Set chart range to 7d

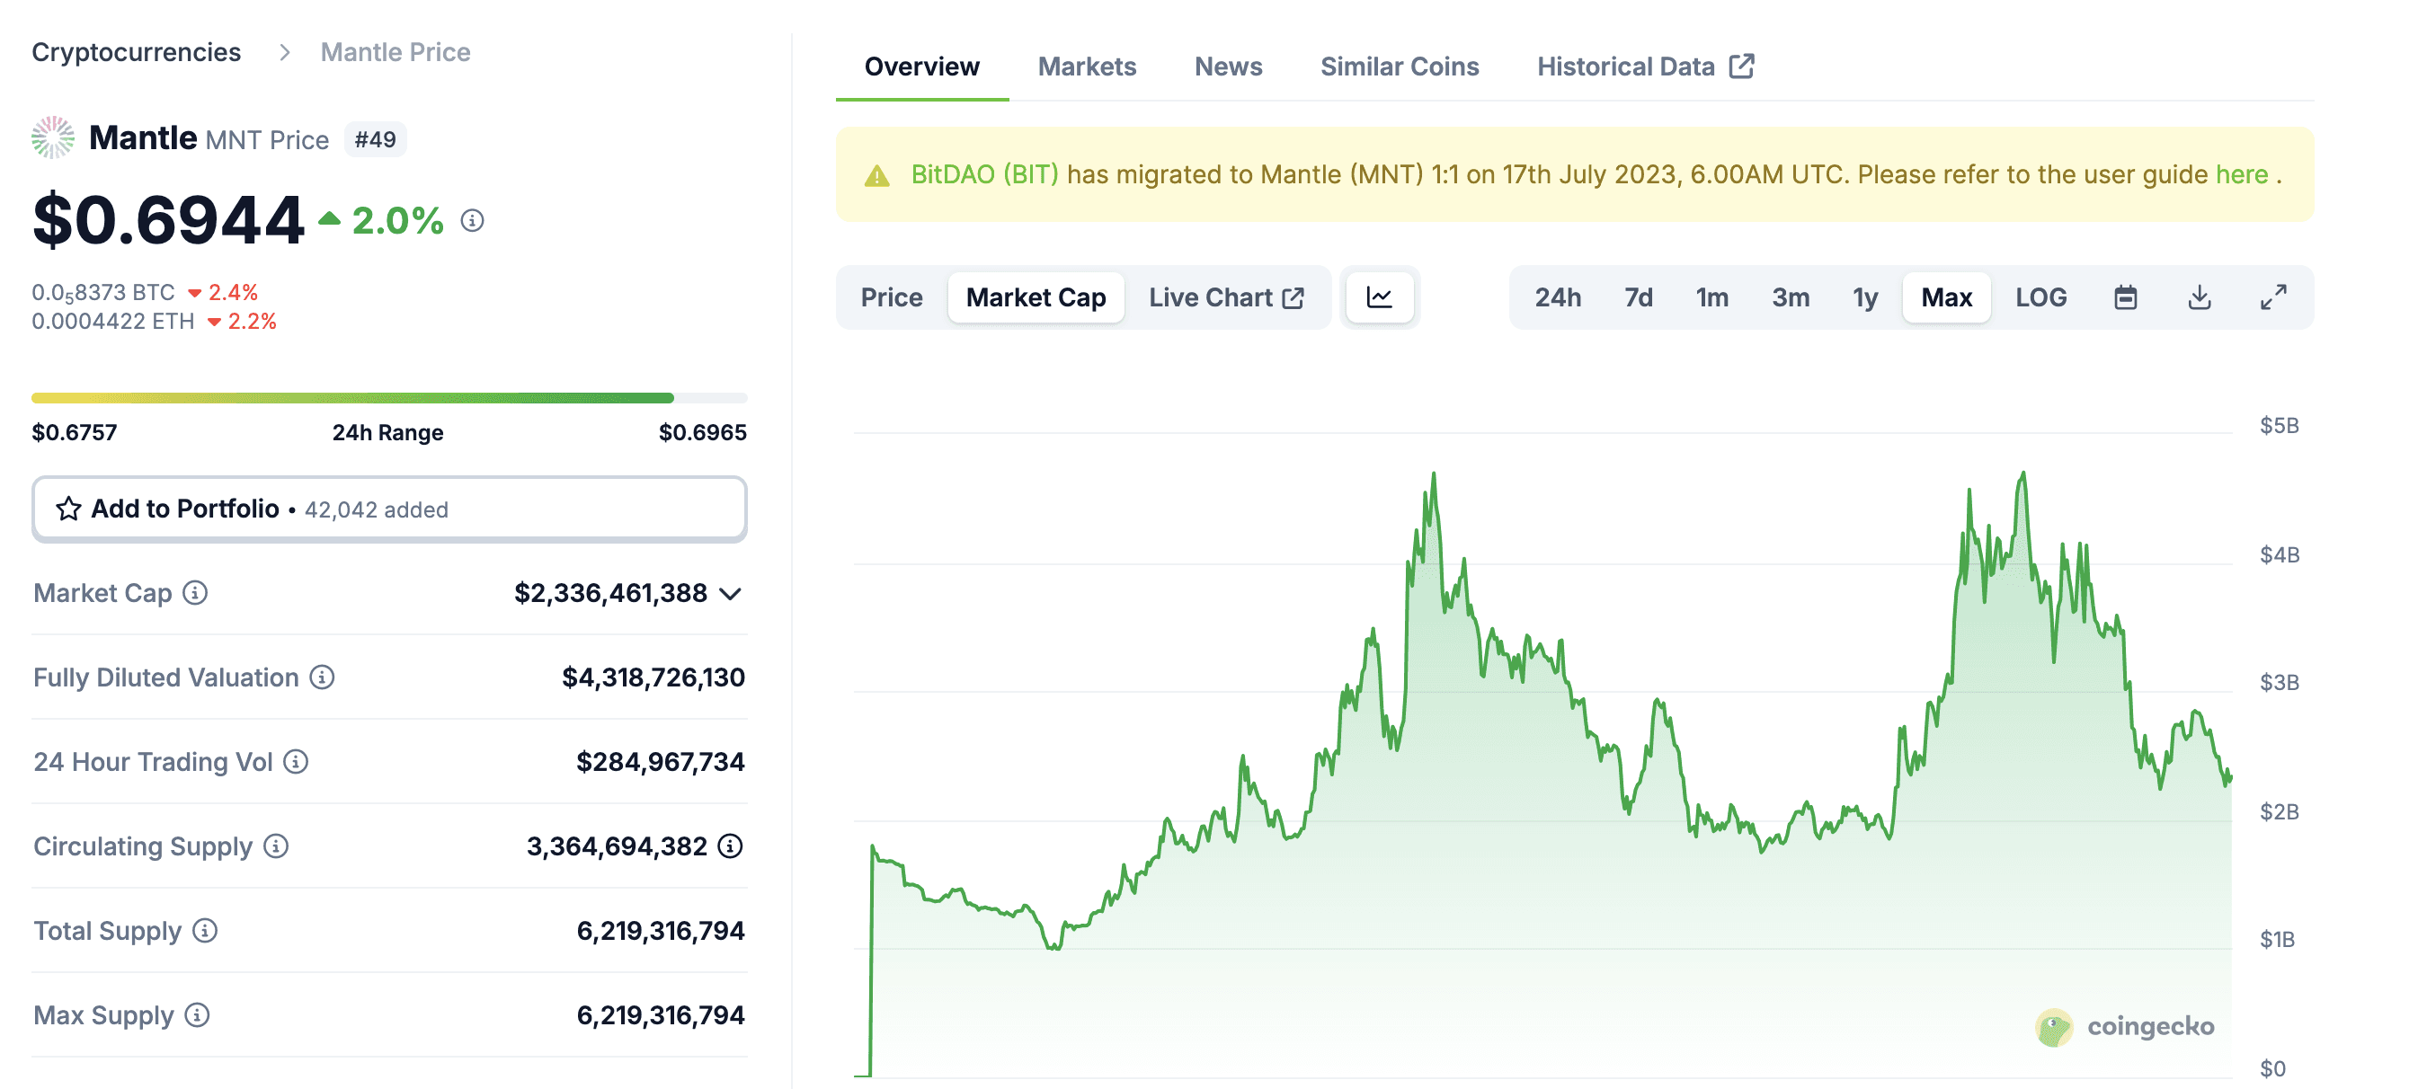(x=1639, y=297)
